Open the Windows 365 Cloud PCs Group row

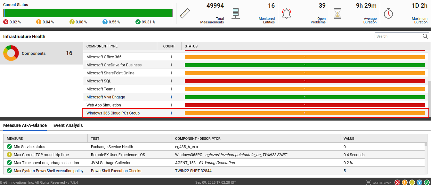click(113, 113)
